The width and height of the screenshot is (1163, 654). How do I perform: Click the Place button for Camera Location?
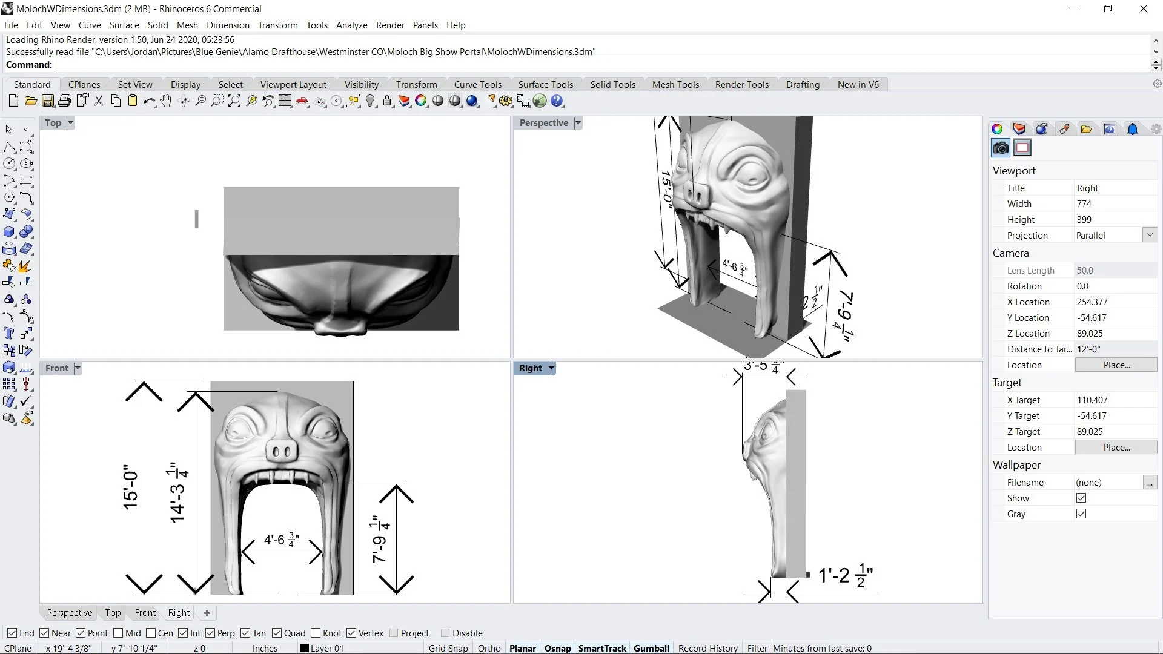tap(1116, 365)
